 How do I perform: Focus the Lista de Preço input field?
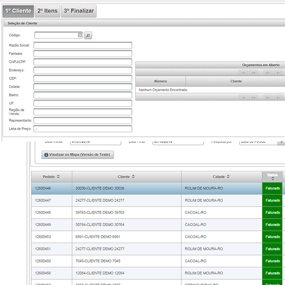[83, 129]
